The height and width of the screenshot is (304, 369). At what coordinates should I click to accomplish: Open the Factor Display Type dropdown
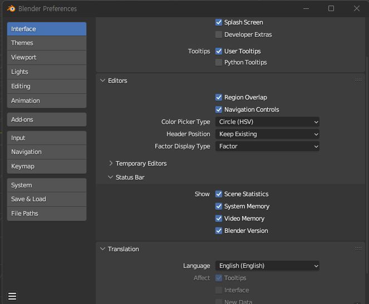point(267,146)
